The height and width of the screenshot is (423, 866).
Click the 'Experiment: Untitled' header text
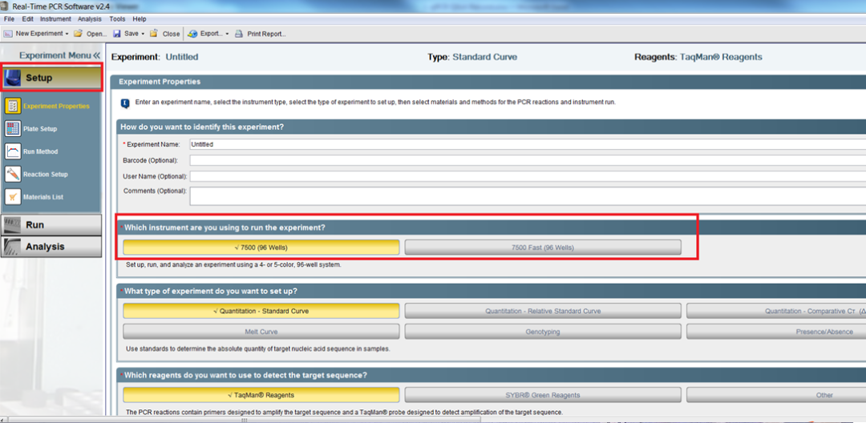[155, 57]
